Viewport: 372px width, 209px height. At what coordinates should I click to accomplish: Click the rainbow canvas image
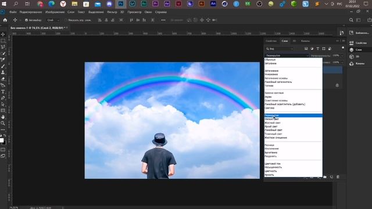[172, 120]
